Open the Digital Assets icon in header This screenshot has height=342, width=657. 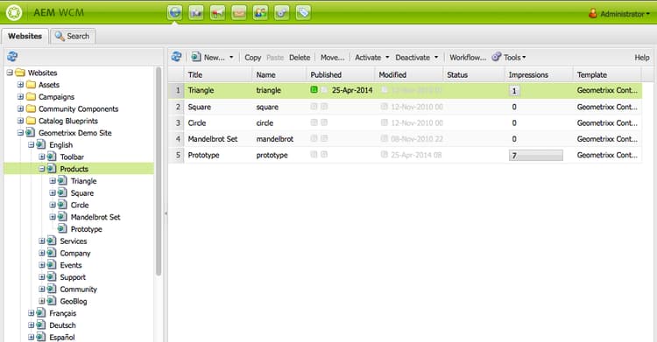tap(196, 12)
